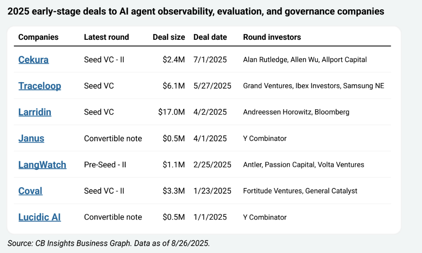The image size is (422, 253).
Task: Open the Coval company link
Action: 30,191
